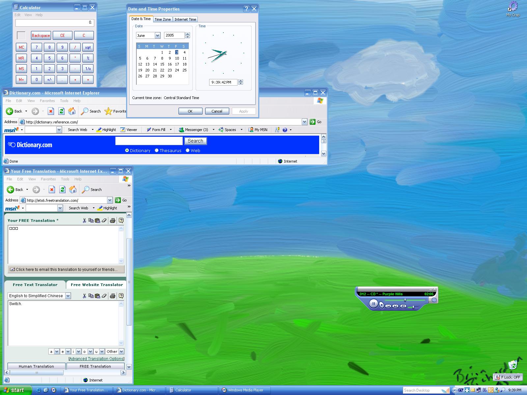Image resolution: width=527 pixels, height=395 pixels.
Task: Go Home in the Dictionary.com browser window
Action: tap(72, 111)
